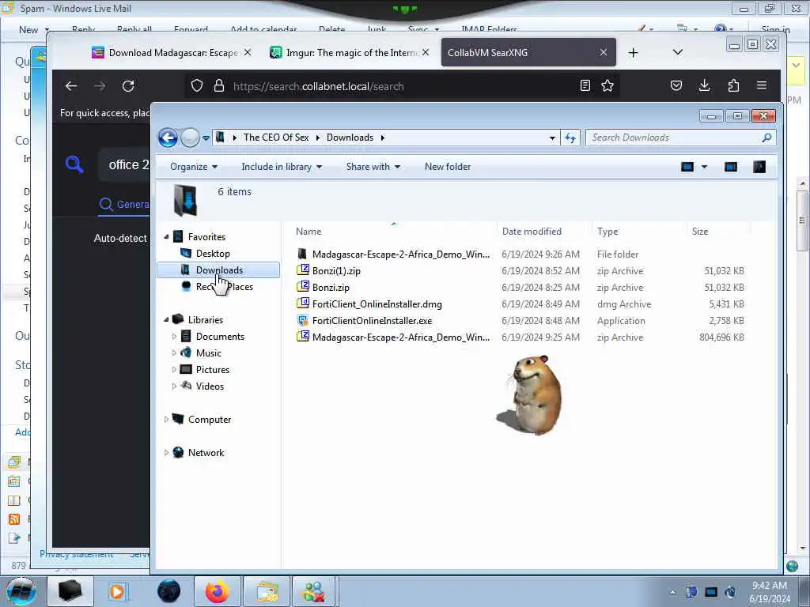Viewport: 810px width, 607px height.
Task: Select Recent Places under Favorites
Action: click(224, 286)
